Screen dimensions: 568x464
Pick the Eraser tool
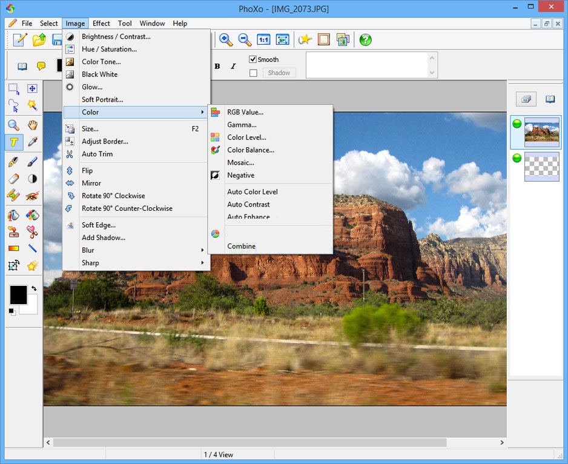13,179
